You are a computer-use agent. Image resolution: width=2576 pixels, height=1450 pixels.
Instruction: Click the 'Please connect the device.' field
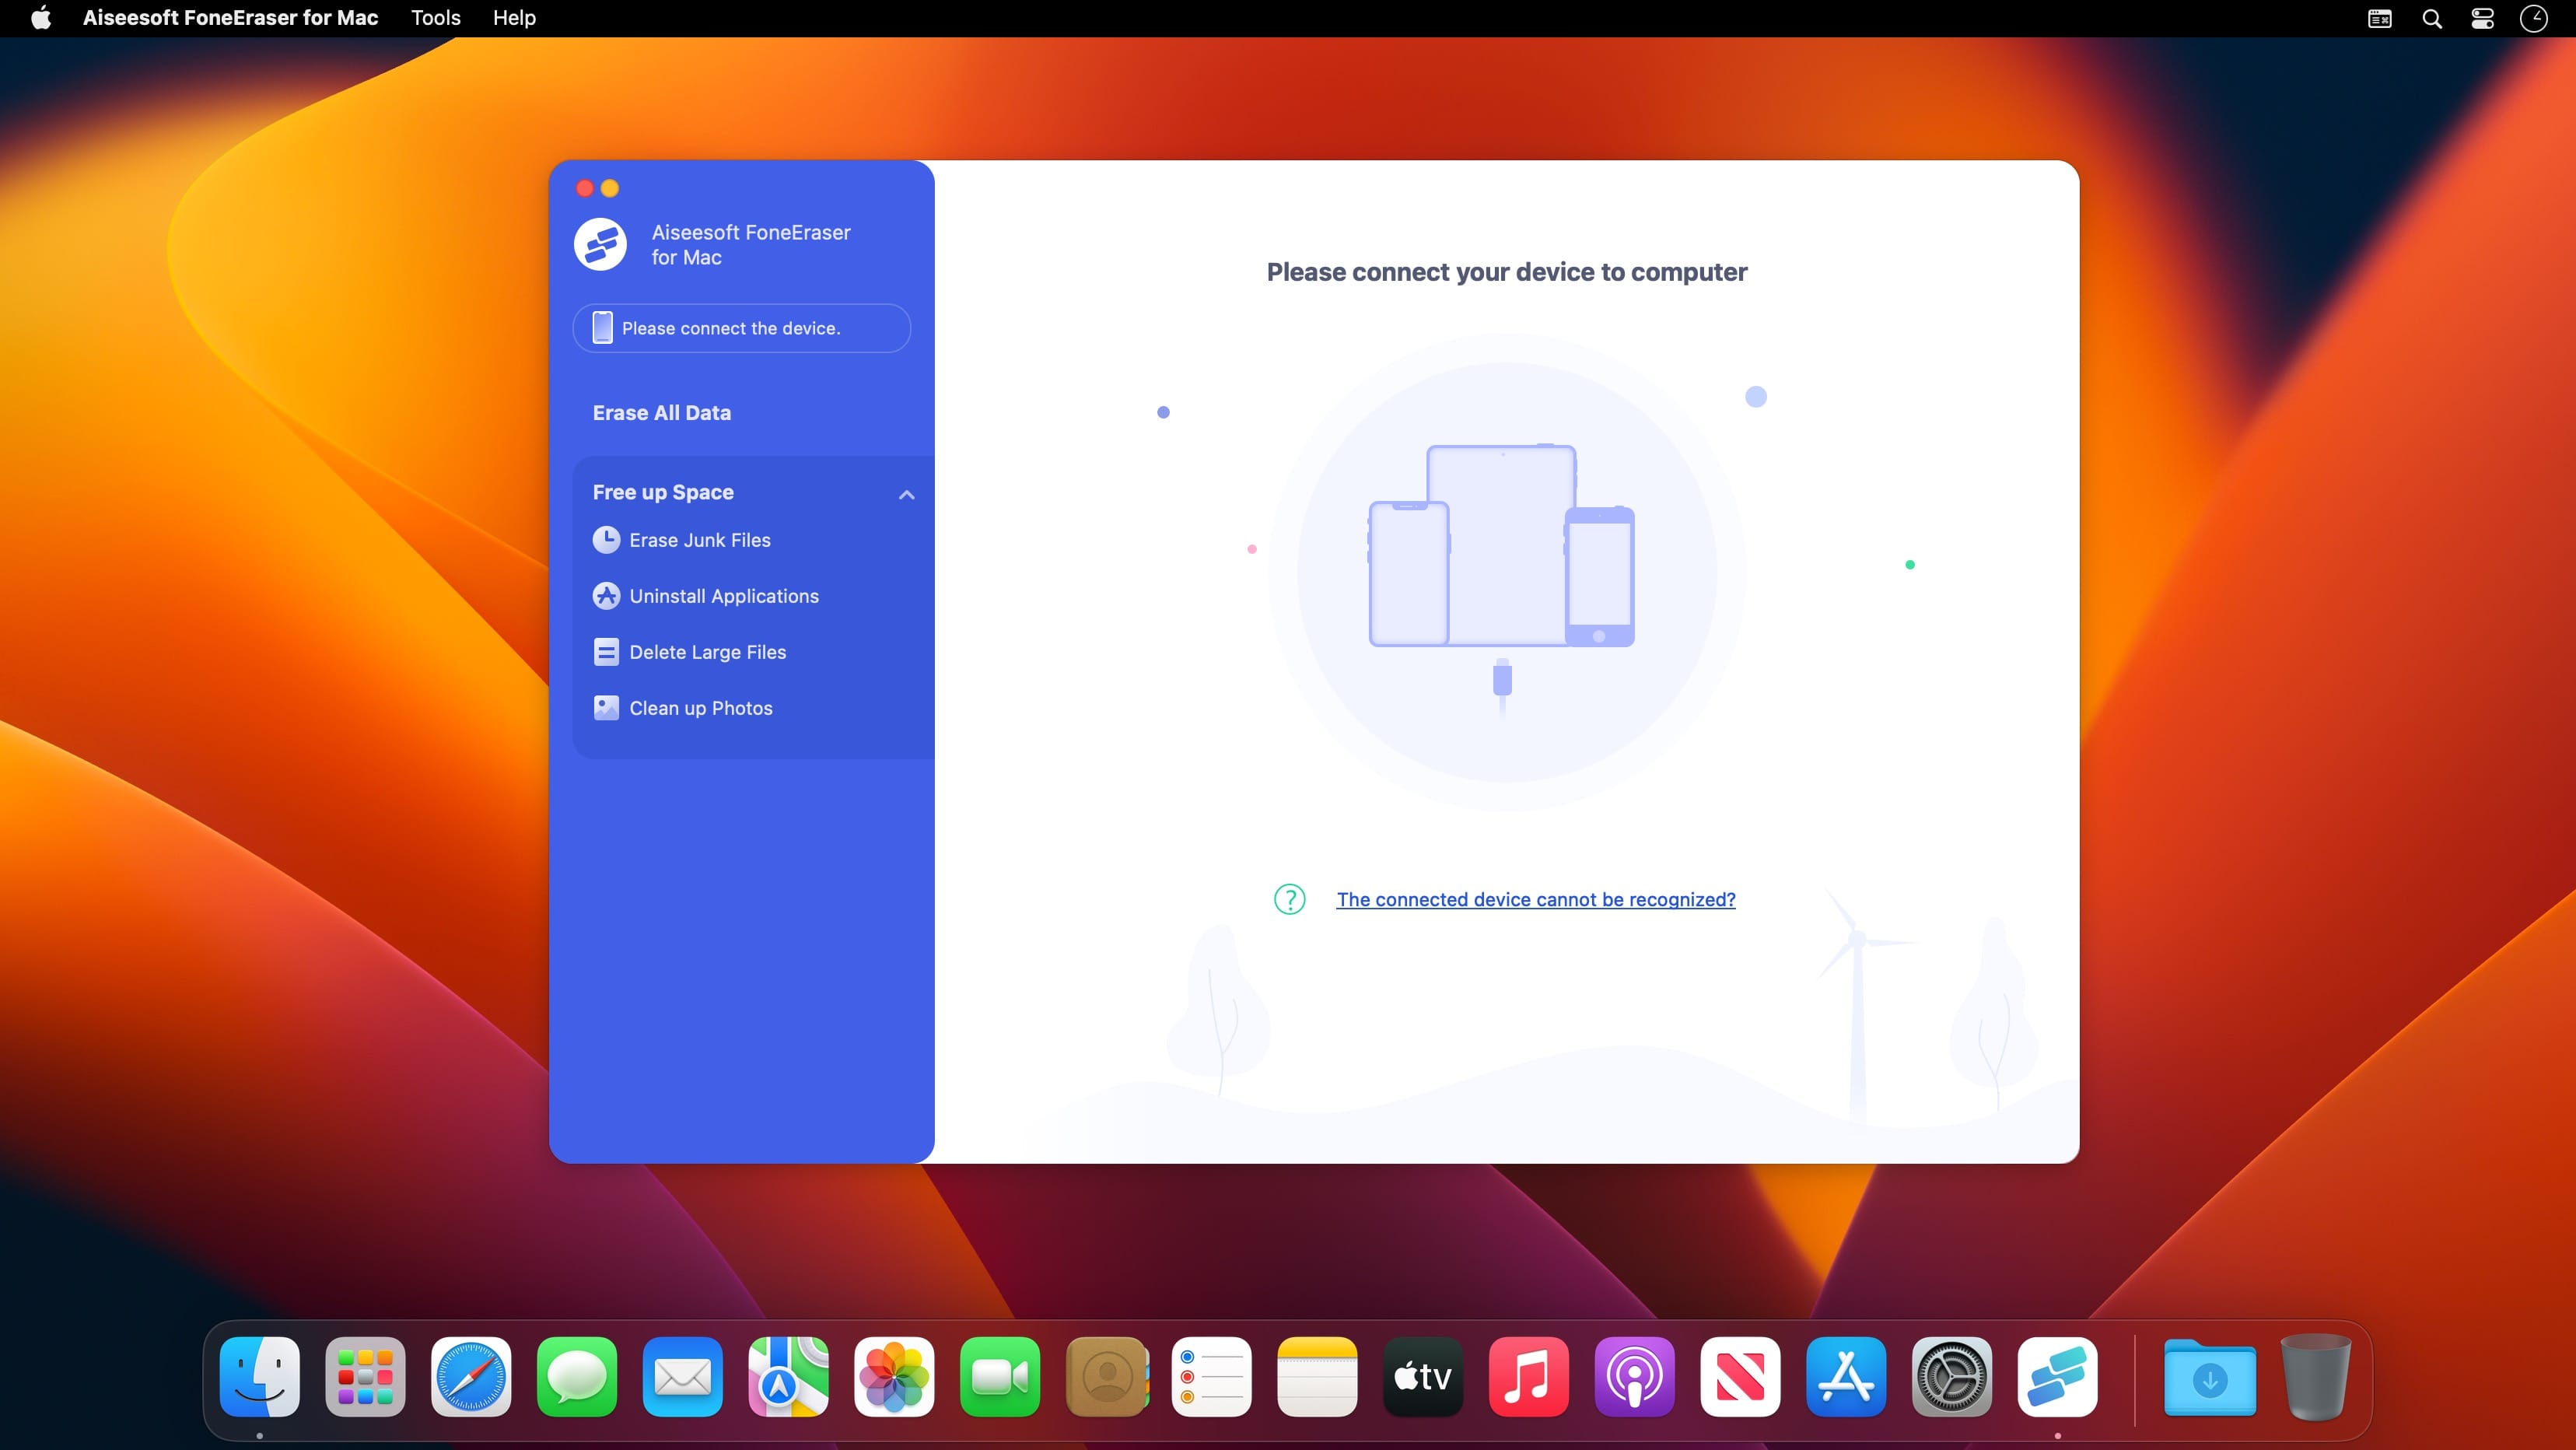click(742, 328)
